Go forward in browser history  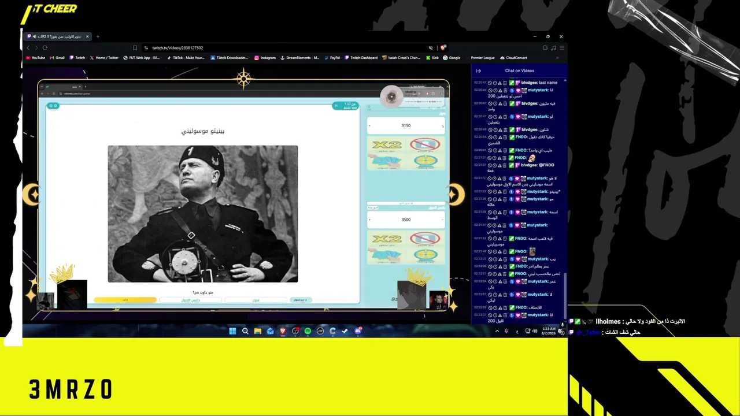click(x=36, y=48)
